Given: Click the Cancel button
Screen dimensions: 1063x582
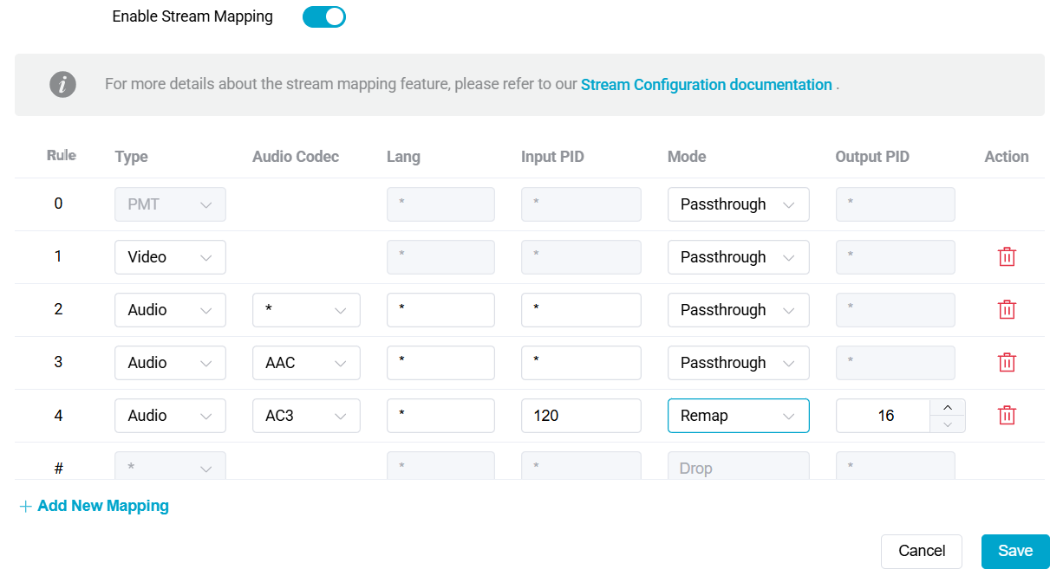Looking at the screenshot, I should click(x=922, y=552).
